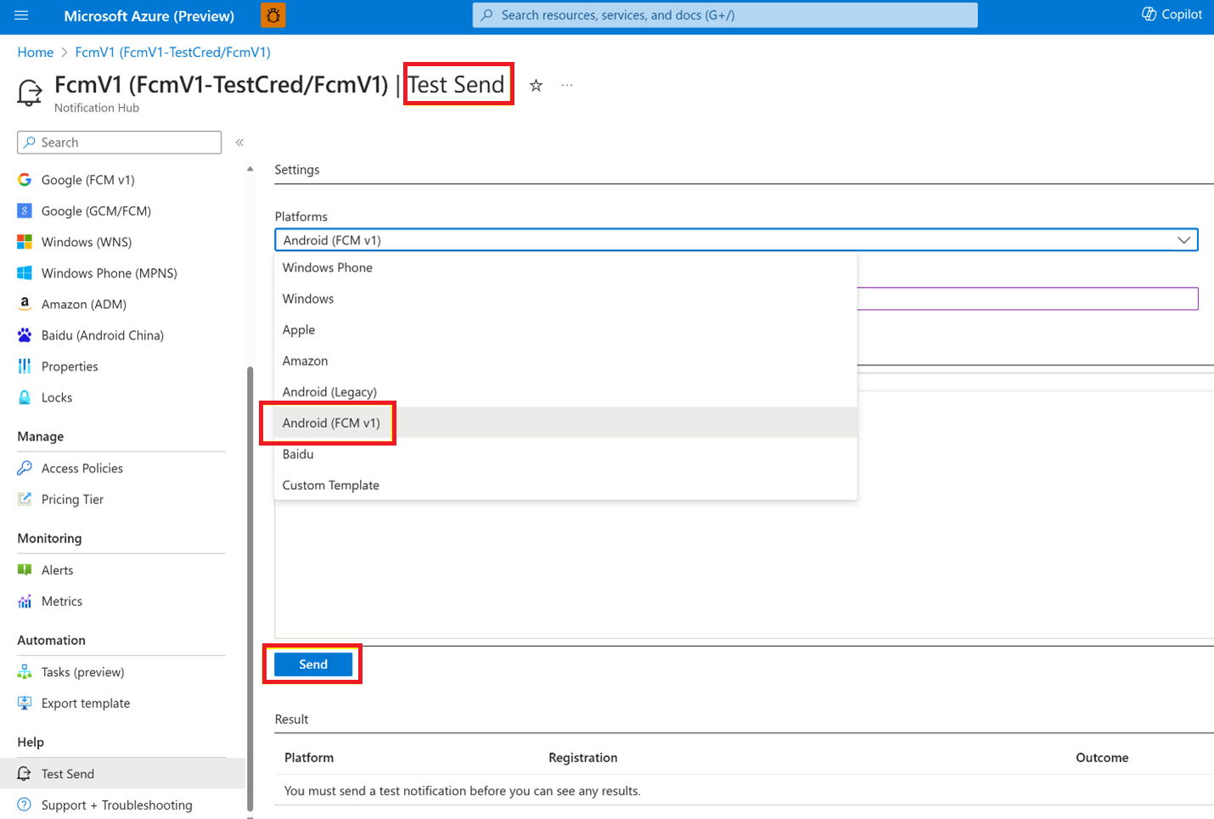Open the ellipsis more options menu

click(567, 85)
